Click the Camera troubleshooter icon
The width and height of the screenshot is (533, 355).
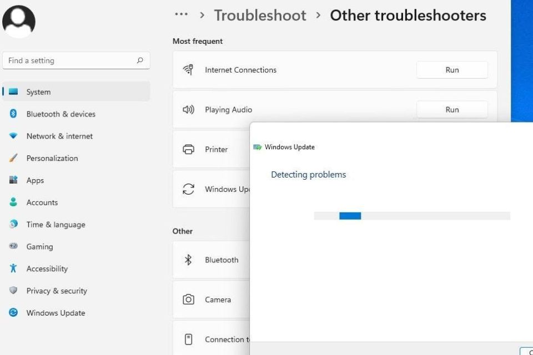188,300
